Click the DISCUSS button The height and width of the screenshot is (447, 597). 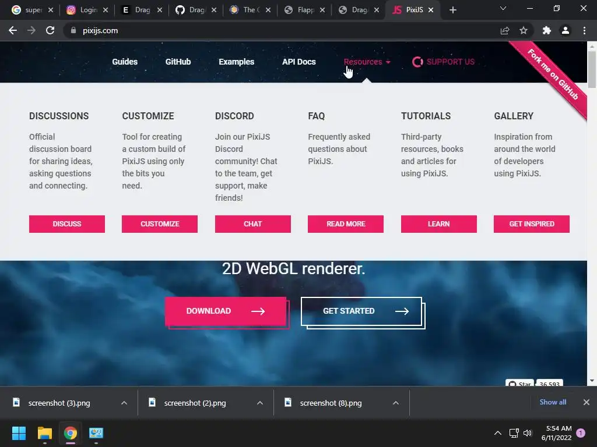point(67,224)
